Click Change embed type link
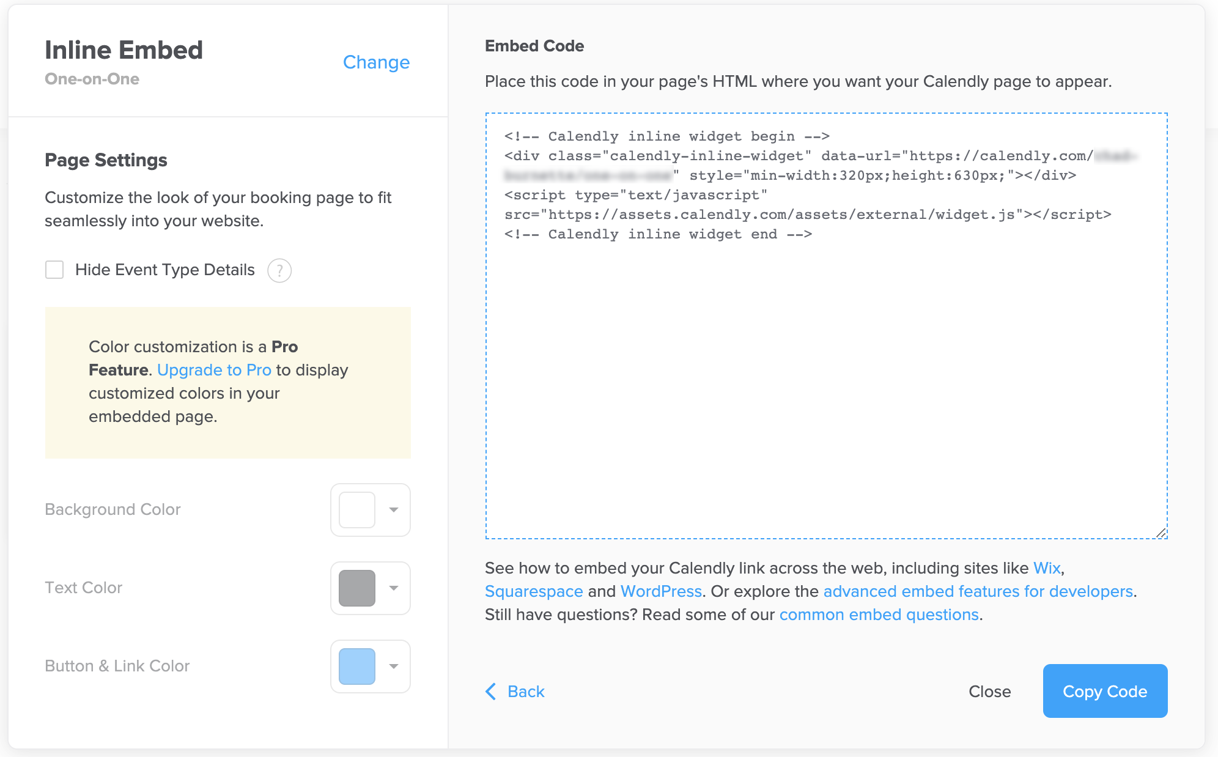 pos(376,62)
